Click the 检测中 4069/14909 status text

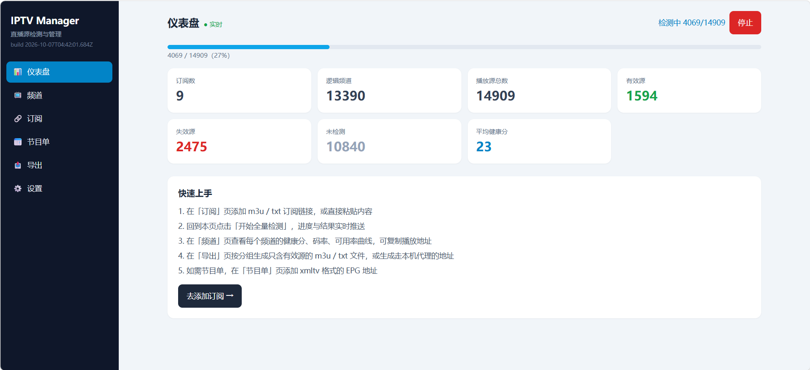click(x=692, y=22)
